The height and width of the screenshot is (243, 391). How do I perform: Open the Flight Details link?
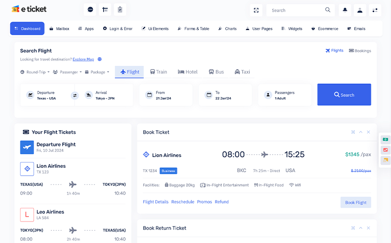pos(155,202)
